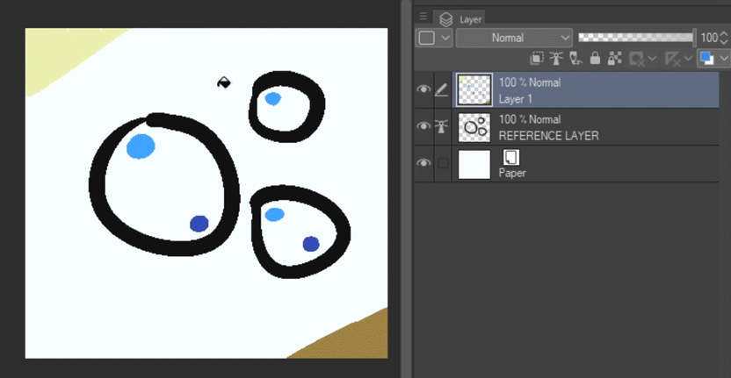Open the Layer Color dropdown arrow

coord(724,59)
